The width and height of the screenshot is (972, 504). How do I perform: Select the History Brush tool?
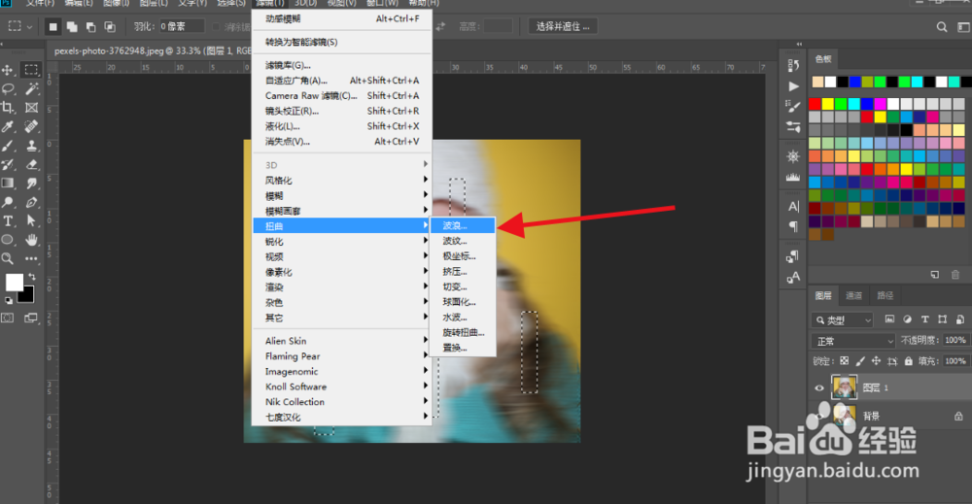(8, 165)
